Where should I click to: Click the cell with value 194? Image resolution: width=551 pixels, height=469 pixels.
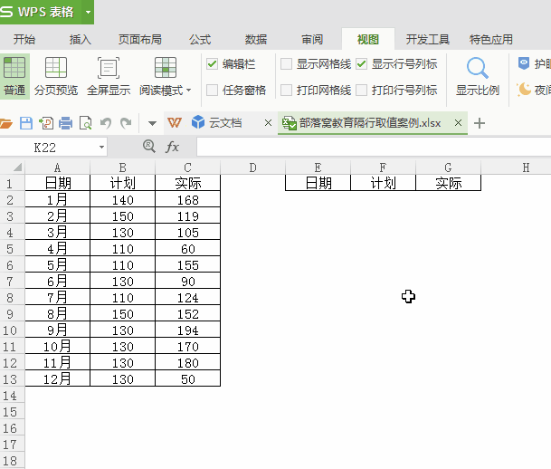coord(187,330)
